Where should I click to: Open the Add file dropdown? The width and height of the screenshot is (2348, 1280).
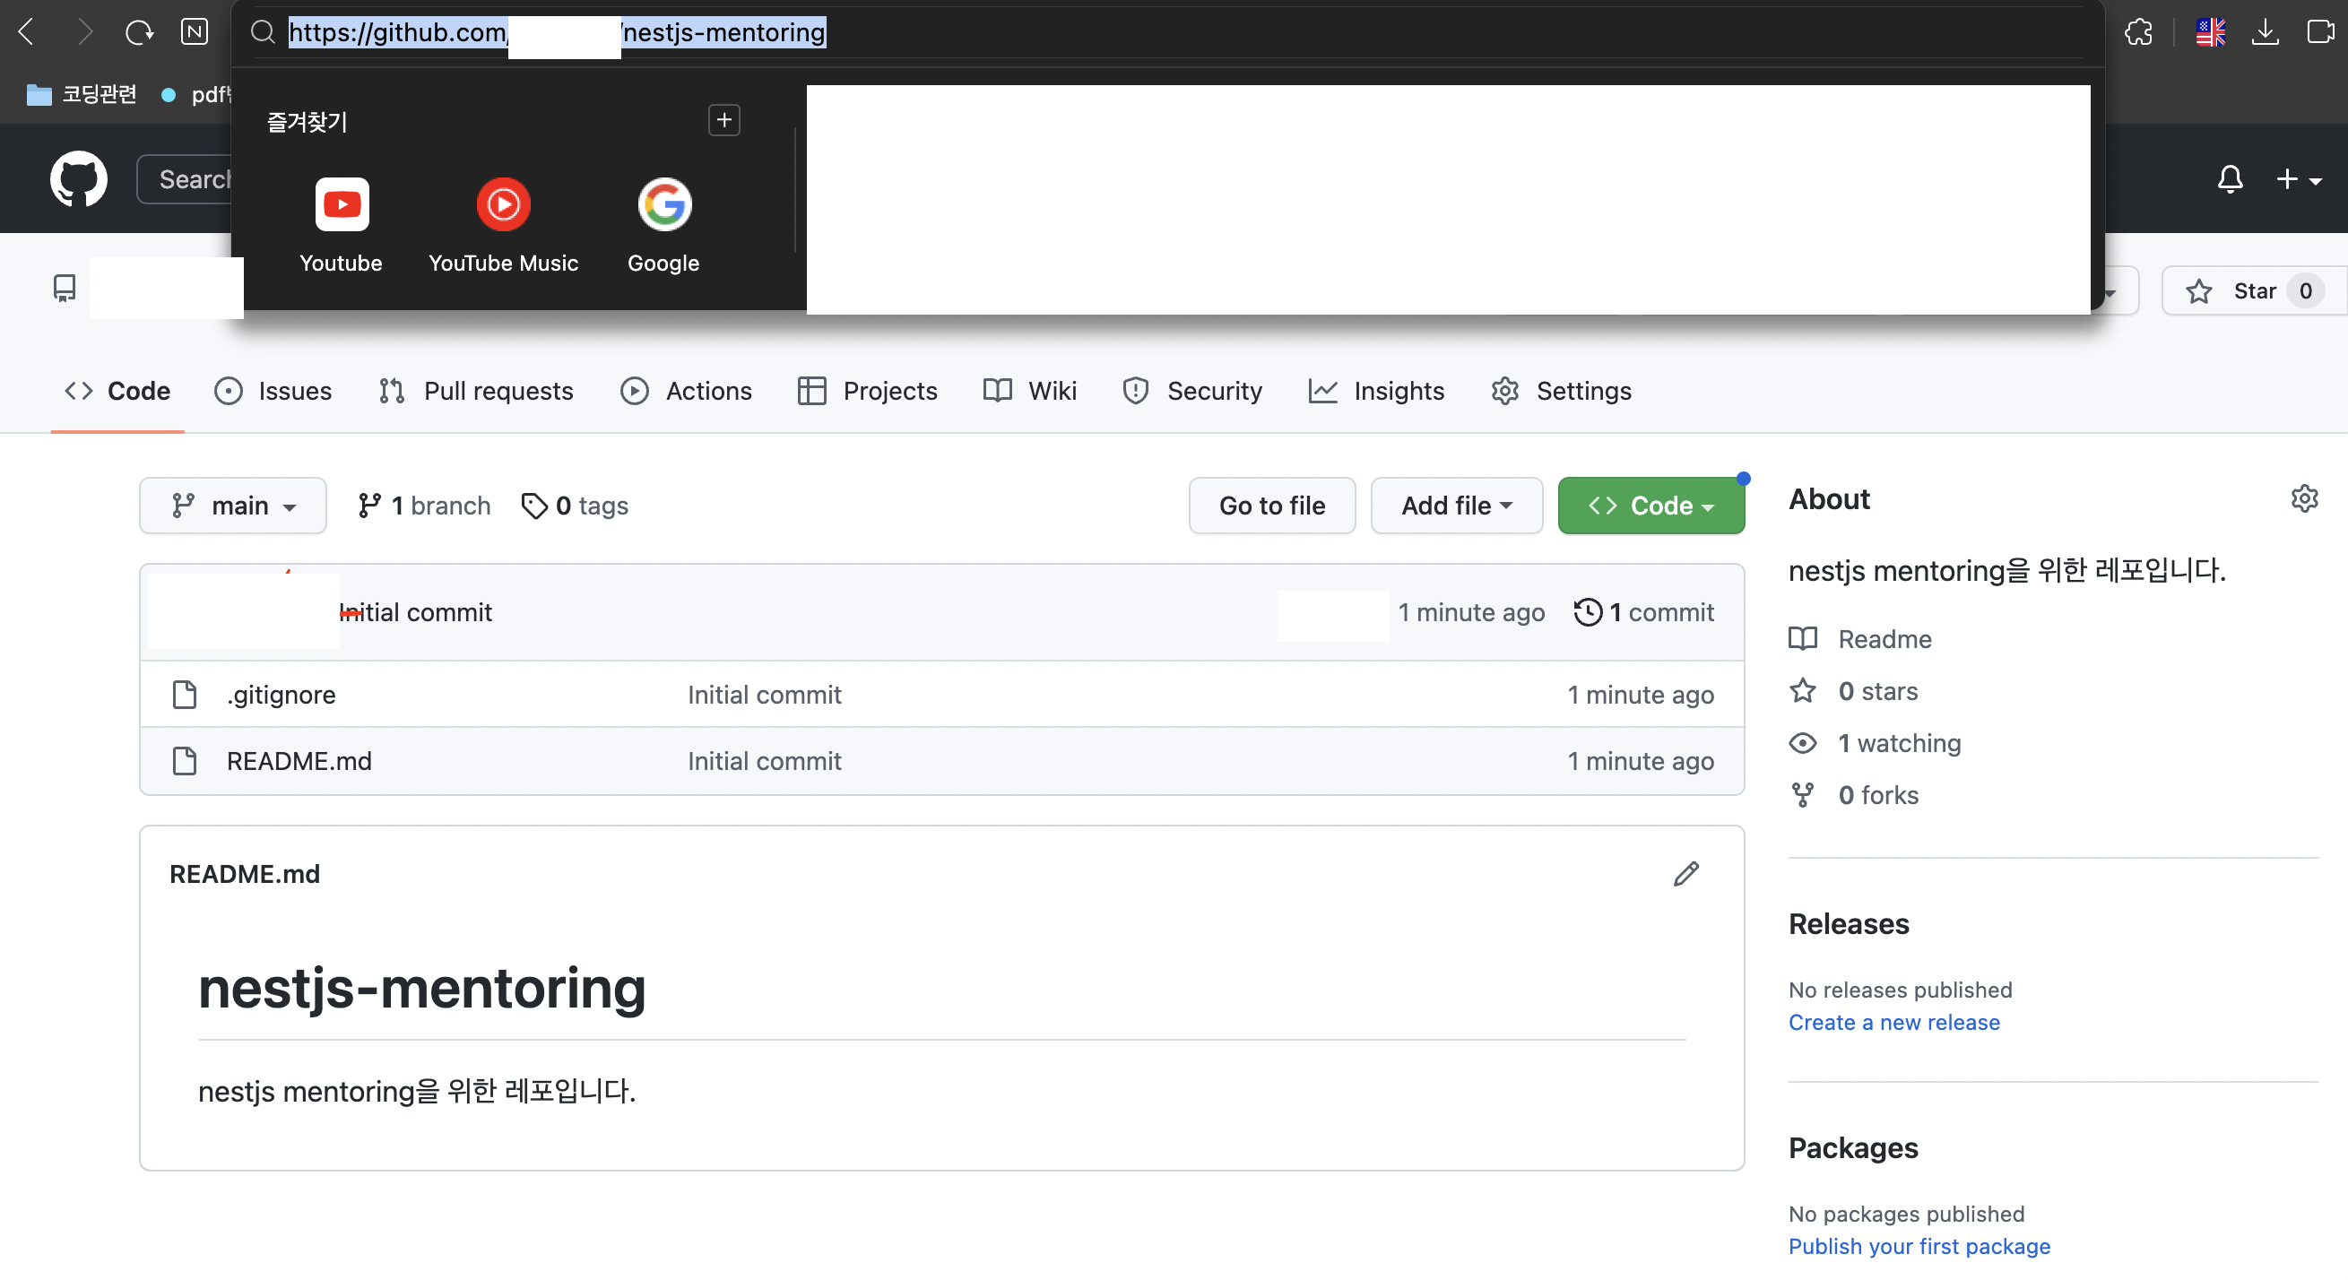(1456, 506)
